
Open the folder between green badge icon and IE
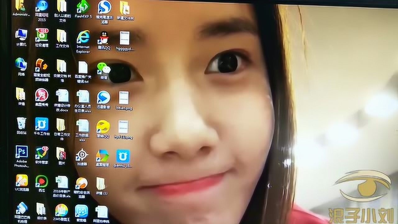tap(62, 36)
